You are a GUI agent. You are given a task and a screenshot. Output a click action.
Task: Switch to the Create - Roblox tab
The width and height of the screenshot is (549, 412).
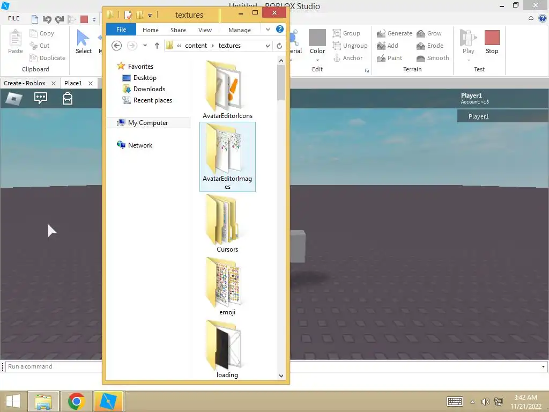tap(25, 83)
